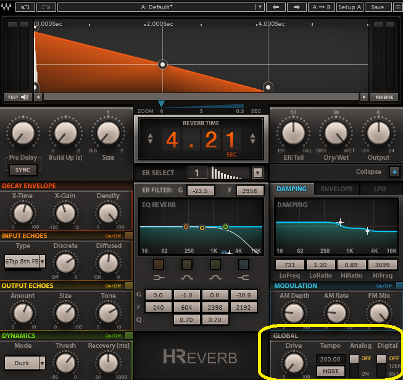The height and width of the screenshot is (380, 403).
Task: Open the ER Select dropdown
Action: pyautogui.click(x=257, y=173)
